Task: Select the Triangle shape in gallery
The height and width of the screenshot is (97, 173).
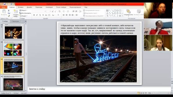Action: click(107, 13)
